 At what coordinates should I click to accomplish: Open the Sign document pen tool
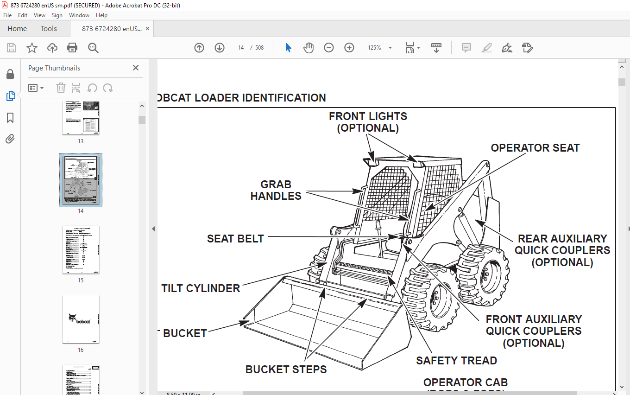pos(507,48)
